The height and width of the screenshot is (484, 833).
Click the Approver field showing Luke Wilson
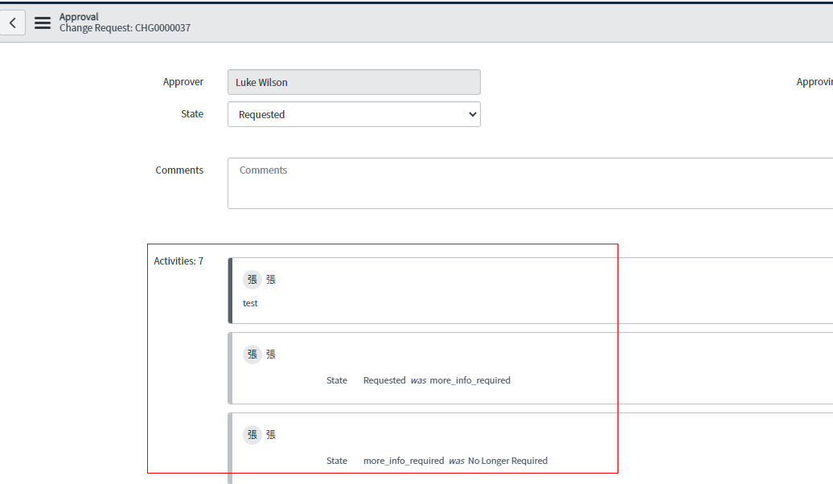(x=354, y=81)
